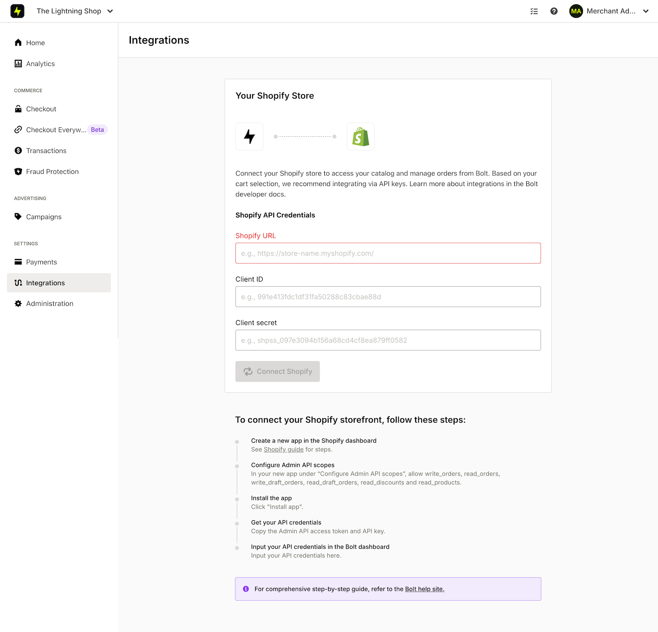The height and width of the screenshot is (632, 658).
Task: Click 'Get your API credentials' step title
Action: click(x=286, y=522)
